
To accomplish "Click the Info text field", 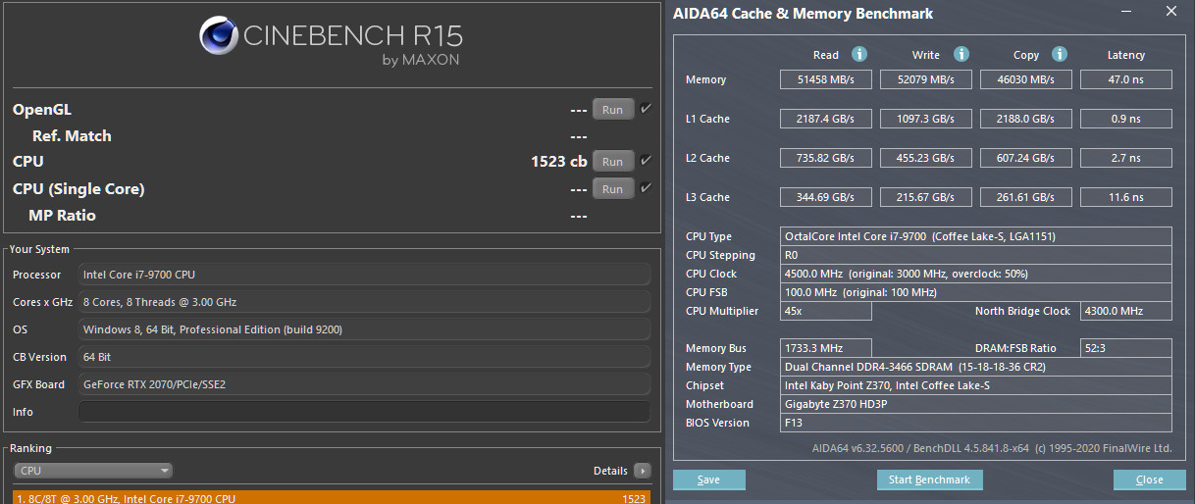I will [363, 412].
